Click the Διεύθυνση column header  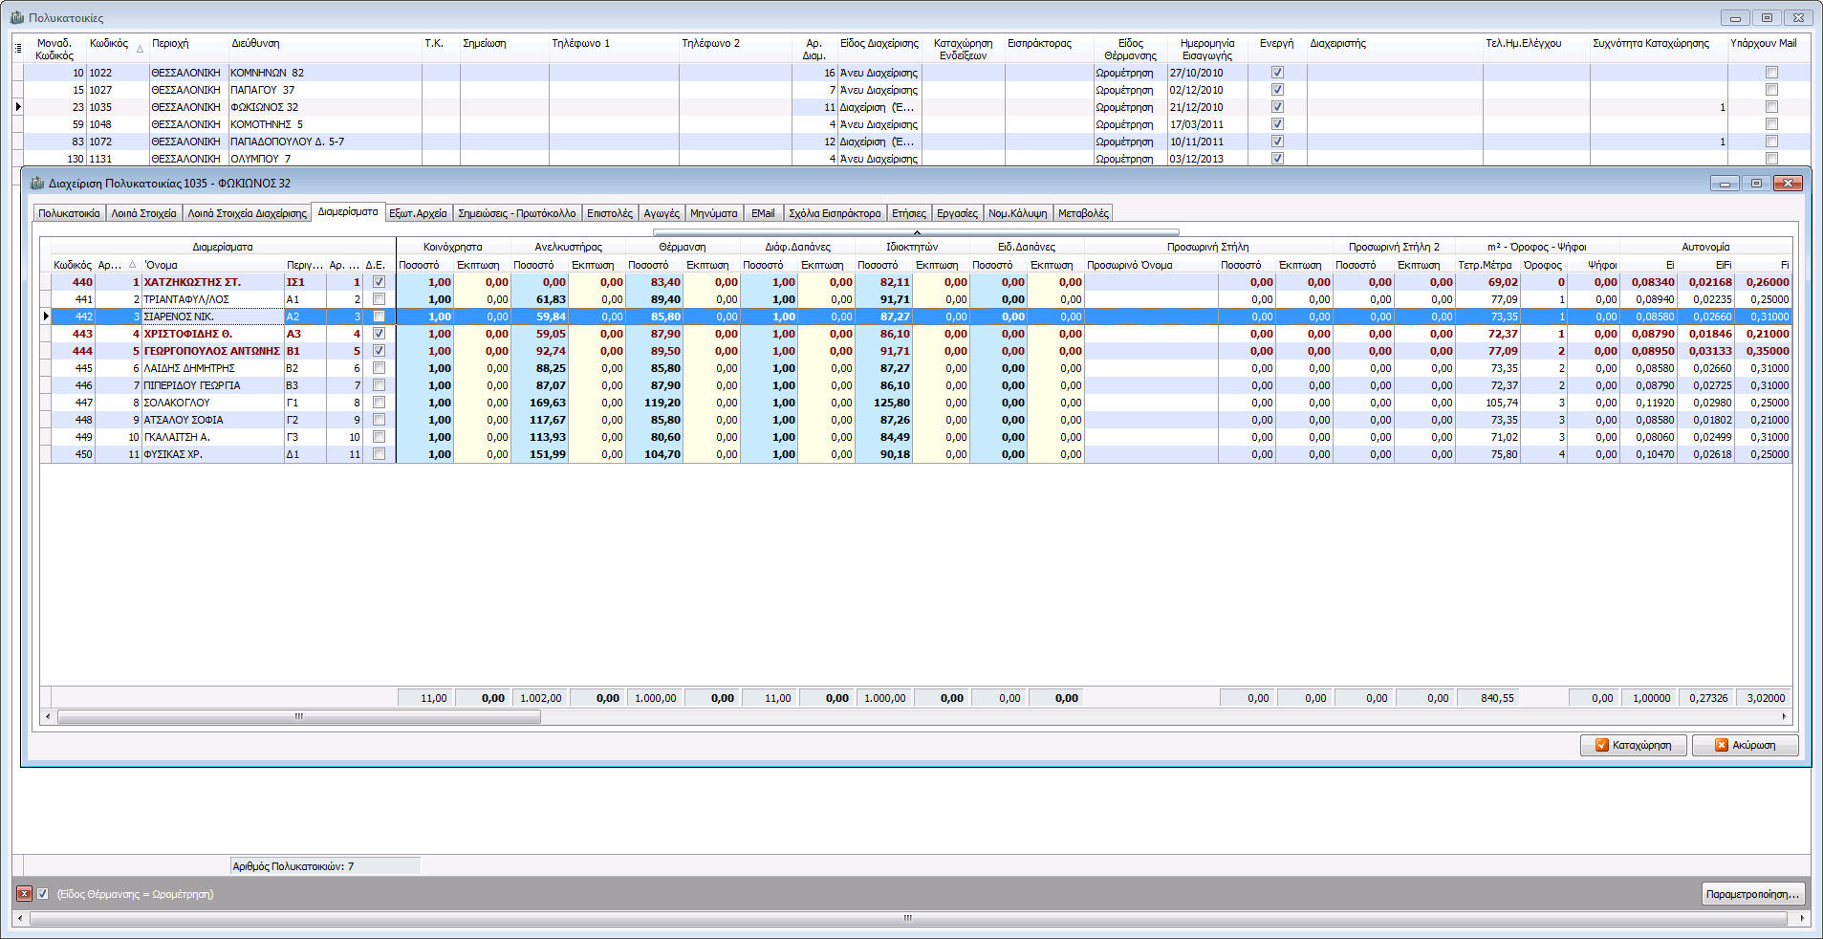click(x=325, y=49)
